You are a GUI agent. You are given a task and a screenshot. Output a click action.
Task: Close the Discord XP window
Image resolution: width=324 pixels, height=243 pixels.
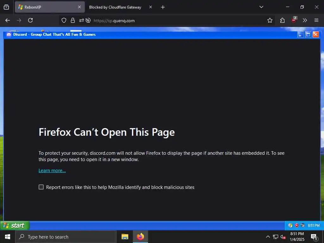(315, 34)
